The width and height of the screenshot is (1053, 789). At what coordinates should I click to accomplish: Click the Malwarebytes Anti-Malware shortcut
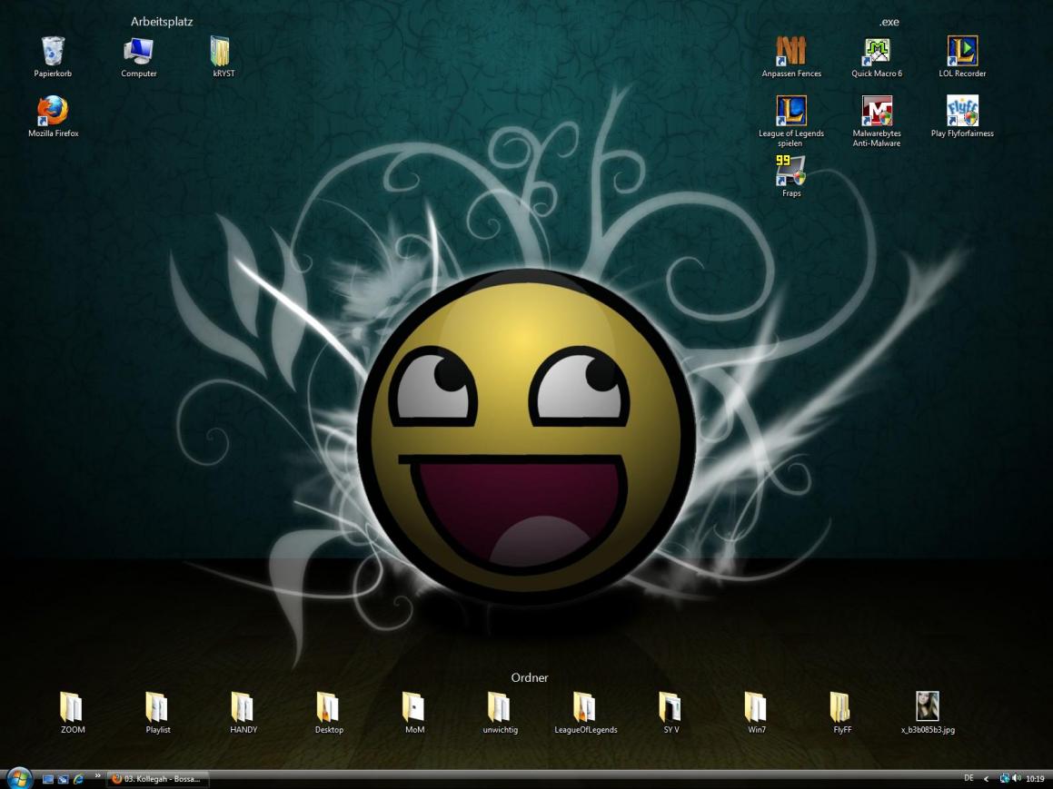coord(877,111)
